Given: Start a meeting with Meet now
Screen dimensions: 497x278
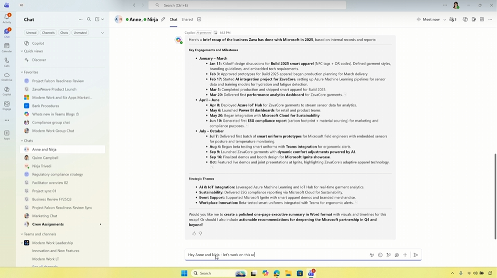Looking at the screenshot, I should (x=428, y=19).
